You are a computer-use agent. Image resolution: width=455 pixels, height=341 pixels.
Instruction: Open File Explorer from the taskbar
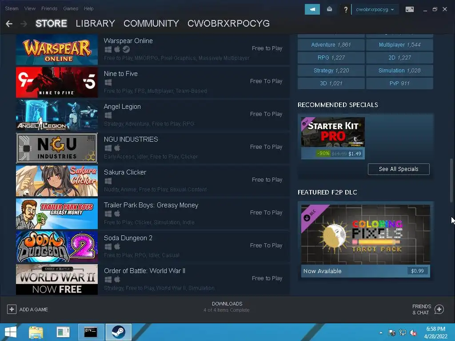[36, 332]
